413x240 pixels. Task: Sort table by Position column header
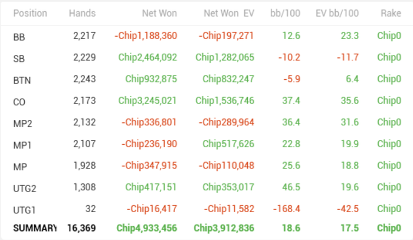(x=30, y=13)
